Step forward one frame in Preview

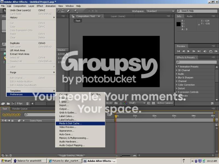coord(194,51)
